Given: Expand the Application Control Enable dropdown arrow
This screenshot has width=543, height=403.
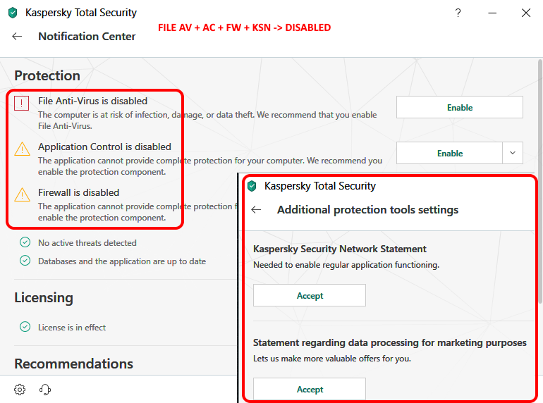Looking at the screenshot, I should 513,153.
